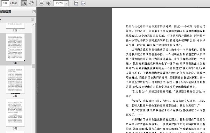Viewport: 210px width, 133px height.
Task: Open the thumbnails panel options dropdown
Action: click(1, 20)
